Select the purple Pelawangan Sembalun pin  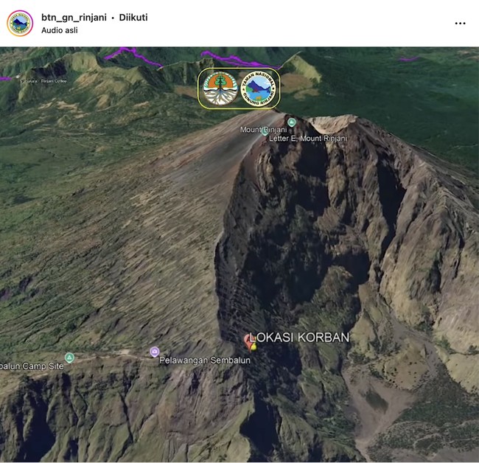[154, 352]
